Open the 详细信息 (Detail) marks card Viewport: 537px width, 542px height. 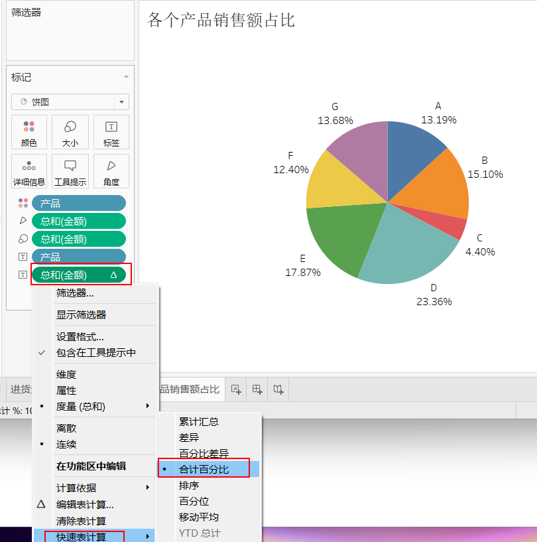point(29,171)
